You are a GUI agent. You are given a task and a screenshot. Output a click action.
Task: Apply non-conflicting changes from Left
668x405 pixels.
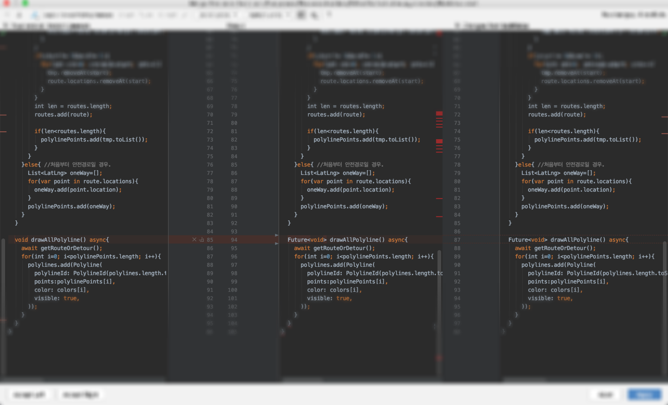(127, 15)
